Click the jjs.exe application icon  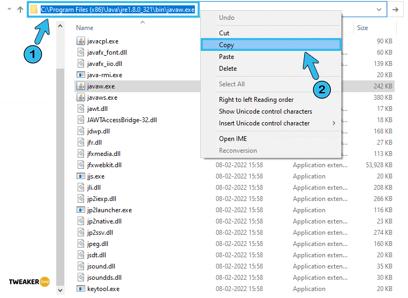click(x=81, y=176)
